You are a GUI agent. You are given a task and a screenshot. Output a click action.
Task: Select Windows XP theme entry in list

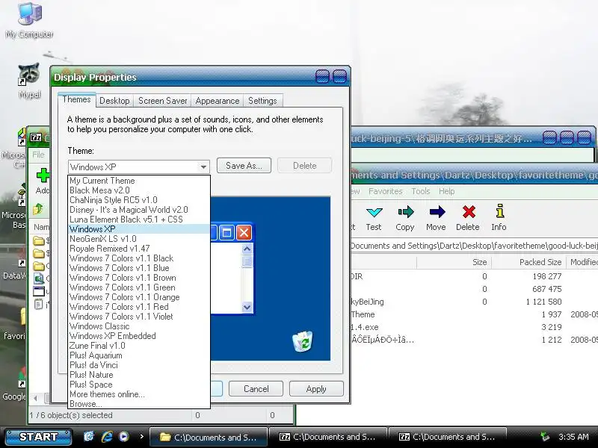(139, 229)
